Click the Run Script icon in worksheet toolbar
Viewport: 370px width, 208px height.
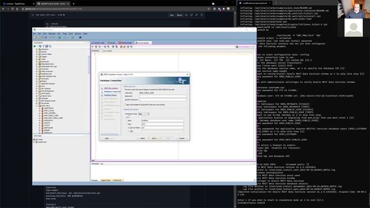click(x=96, y=47)
